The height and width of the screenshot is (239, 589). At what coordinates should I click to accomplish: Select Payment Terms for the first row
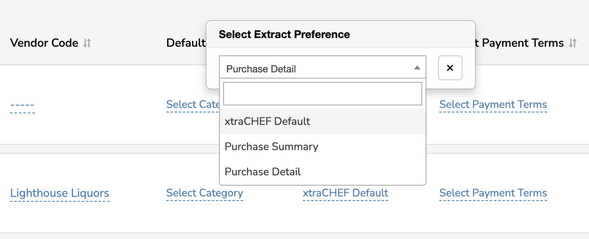tap(493, 105)
